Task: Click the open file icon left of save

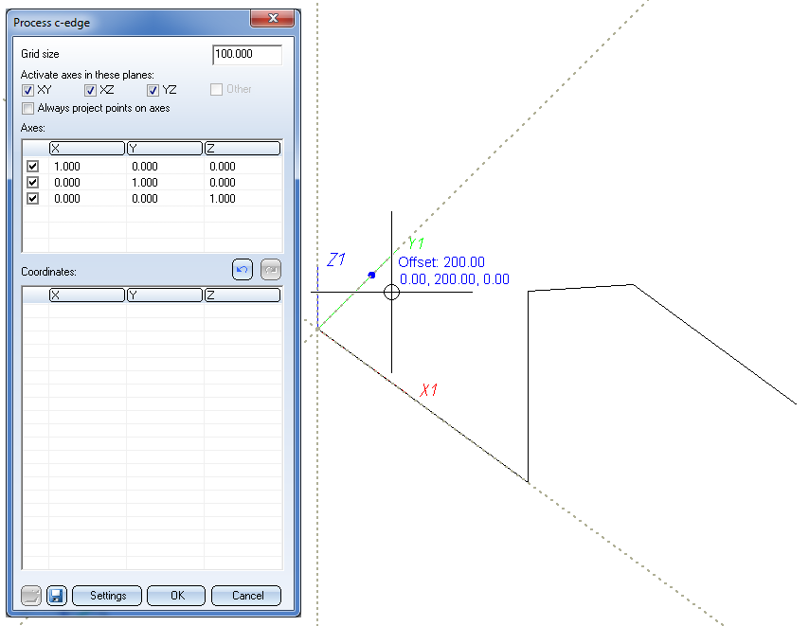Action: (32, 596)
